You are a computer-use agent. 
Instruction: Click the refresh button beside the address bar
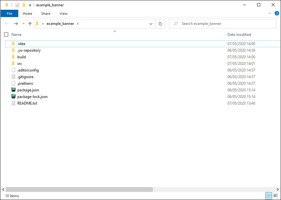[x=160, y=24]
